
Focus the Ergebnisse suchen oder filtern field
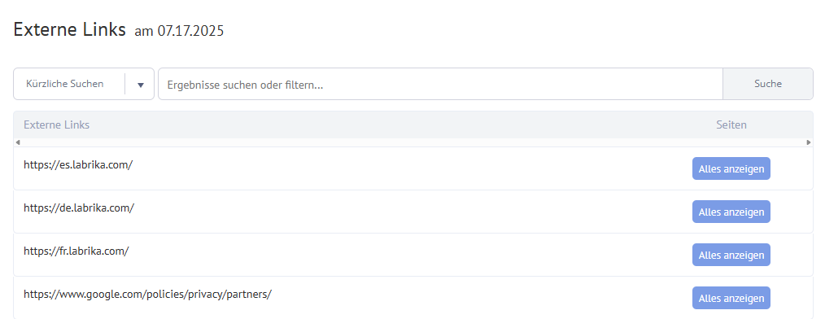440,84
